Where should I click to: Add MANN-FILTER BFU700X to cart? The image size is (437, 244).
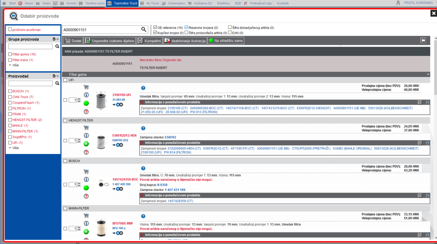[x=86, y=216]
